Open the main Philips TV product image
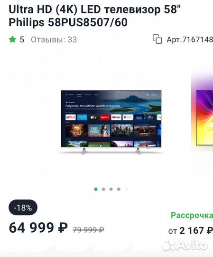This screenshot has width=213, height=257. pyautogui.click(x=111, y=122)
